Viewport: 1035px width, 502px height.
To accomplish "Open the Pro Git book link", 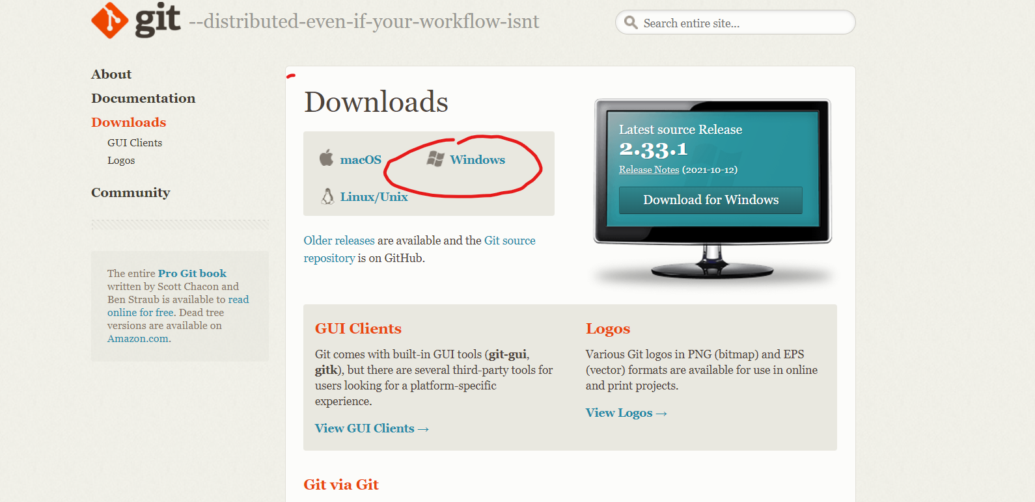I will (193, 274).
